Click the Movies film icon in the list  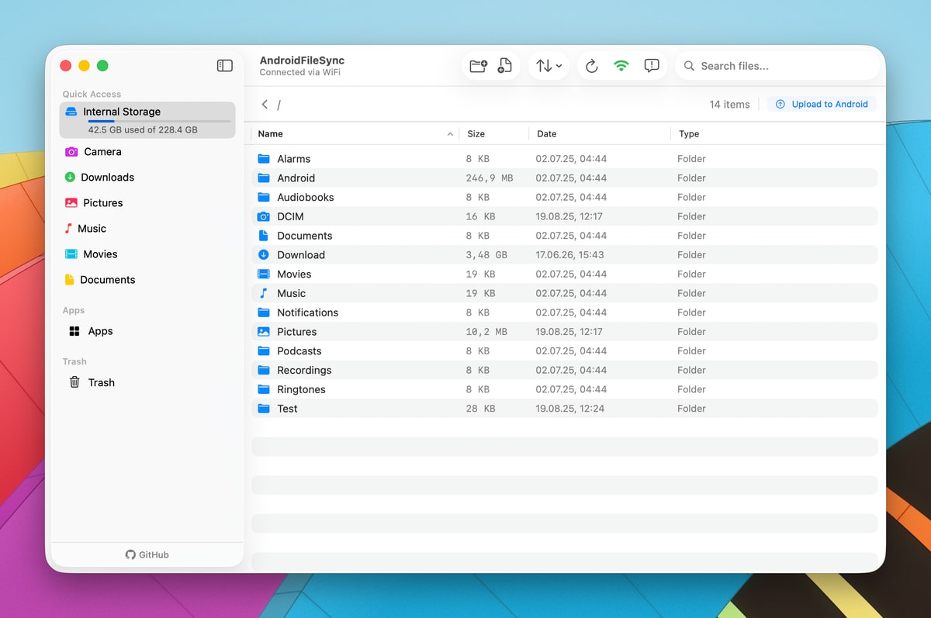click(x=263, y=274)
